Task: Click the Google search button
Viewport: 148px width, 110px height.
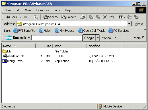Action: 89,38
